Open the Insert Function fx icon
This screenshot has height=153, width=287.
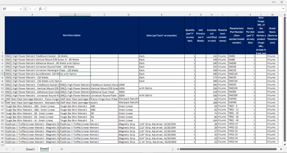[40, 9]
